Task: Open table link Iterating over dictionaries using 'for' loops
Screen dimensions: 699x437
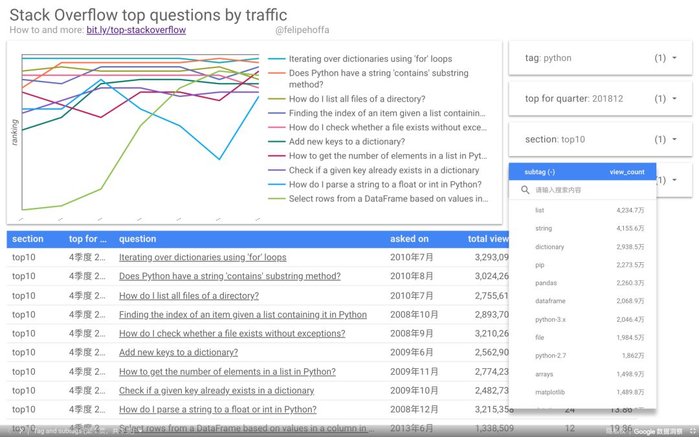Action: pyautogui.click(x=203, y=257)
